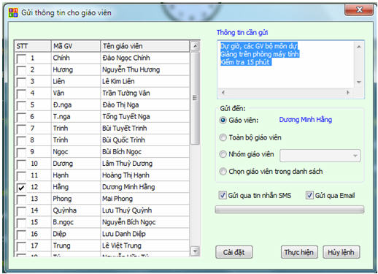The height and width of the screenshot is (274, 378).
Task: Disable Gửi qua Email option
Action: pos(309,195)
